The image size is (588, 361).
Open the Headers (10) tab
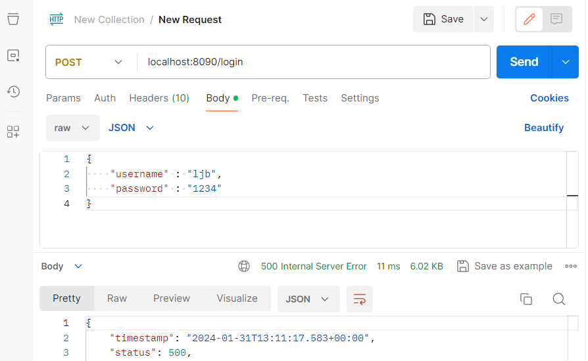point(159,98)
